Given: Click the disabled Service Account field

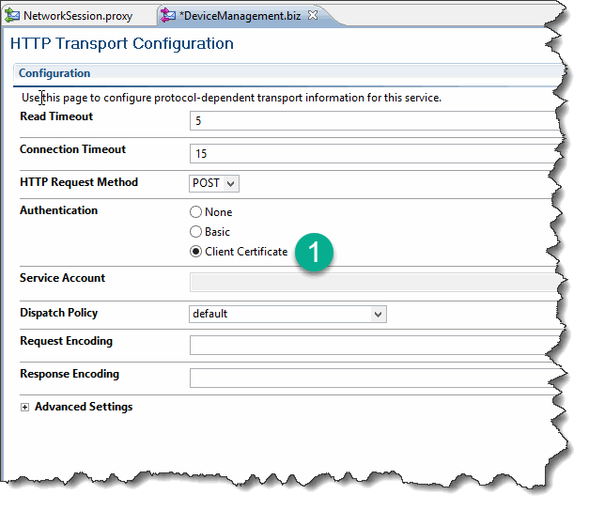Looking at the screenshot, I should [374, 283].
